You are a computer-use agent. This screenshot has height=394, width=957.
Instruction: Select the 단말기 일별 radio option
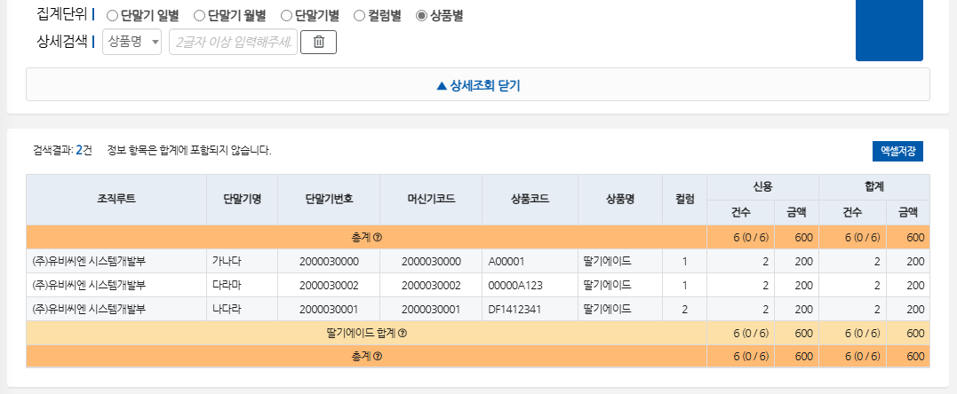[x=112, y=16]
